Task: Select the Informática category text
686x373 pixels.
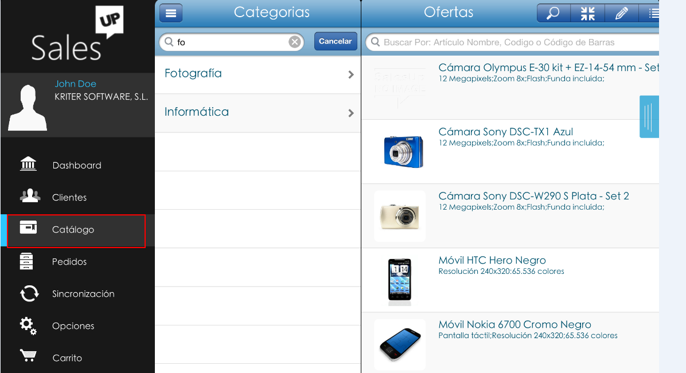Action: (196, 112)
